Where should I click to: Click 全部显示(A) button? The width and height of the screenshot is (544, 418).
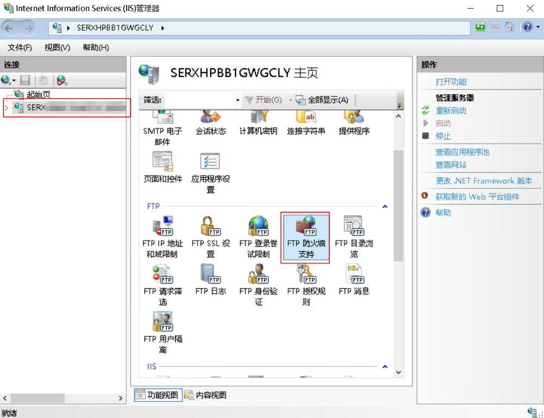tap(322, 100)
